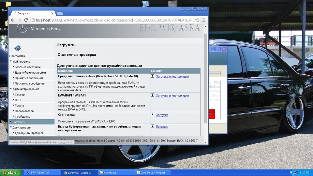
Task: Click the browser forward arrow
Action: click(x=19, y=20)
